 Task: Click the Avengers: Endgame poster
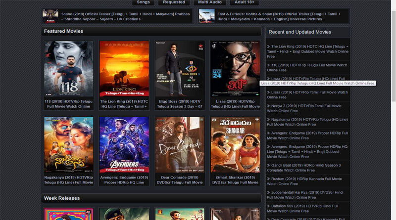point(124,145)
